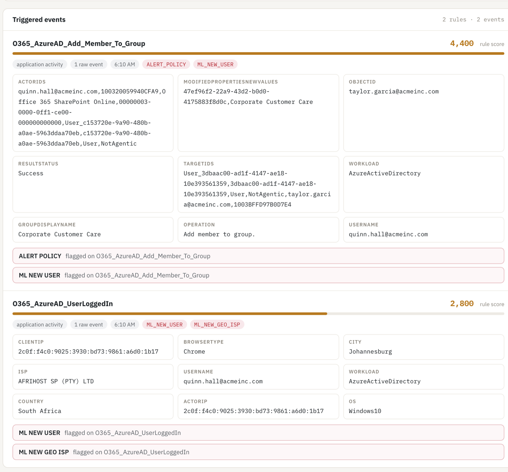The image size is (508, 472).
Task: Click the 2 rules · 2 events summary
Action: click(x=473, y=19)
